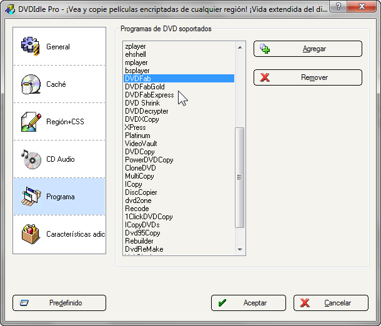The height and width of the screenshot is (326, 381).
Task: Select the Región+CSS pencil icon
Action: 31,122
